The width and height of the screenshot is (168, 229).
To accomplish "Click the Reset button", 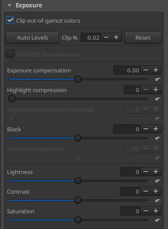I will click(x=143, y=38).
